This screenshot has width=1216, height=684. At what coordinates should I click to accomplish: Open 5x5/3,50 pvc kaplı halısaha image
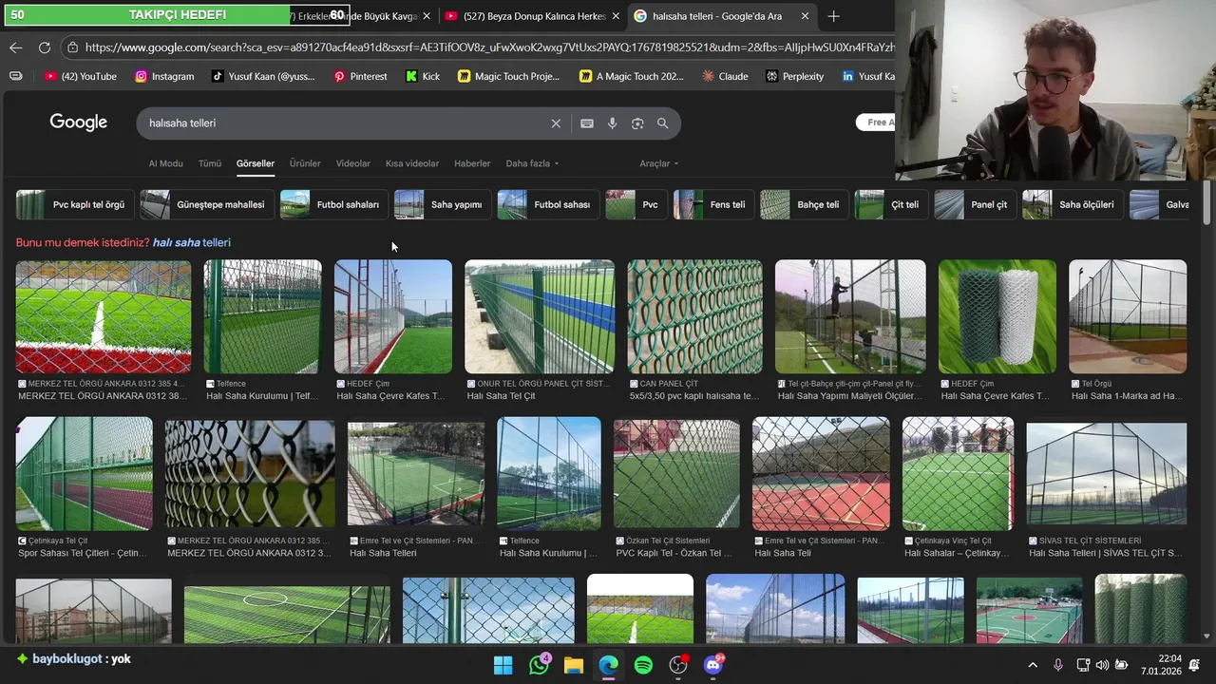pyautogui.click(x=694, y=316)
